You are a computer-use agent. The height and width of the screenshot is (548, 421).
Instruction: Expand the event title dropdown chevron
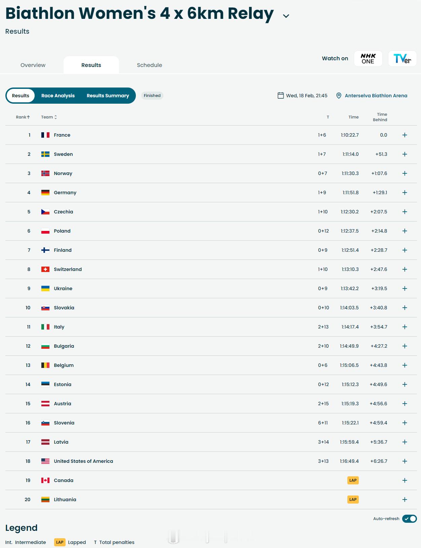[x=286, y=16]
